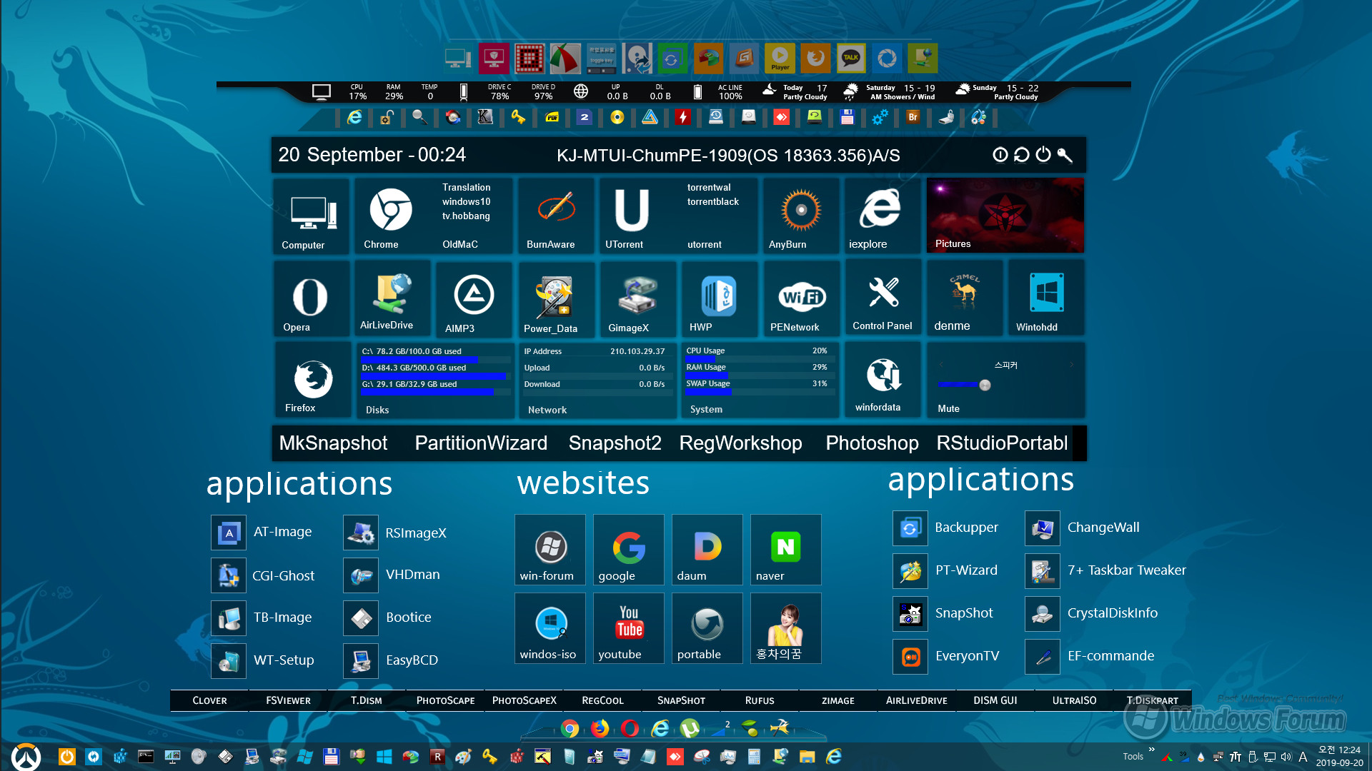Open the portable website tile

pyautogui.click(x=707, y=628)
